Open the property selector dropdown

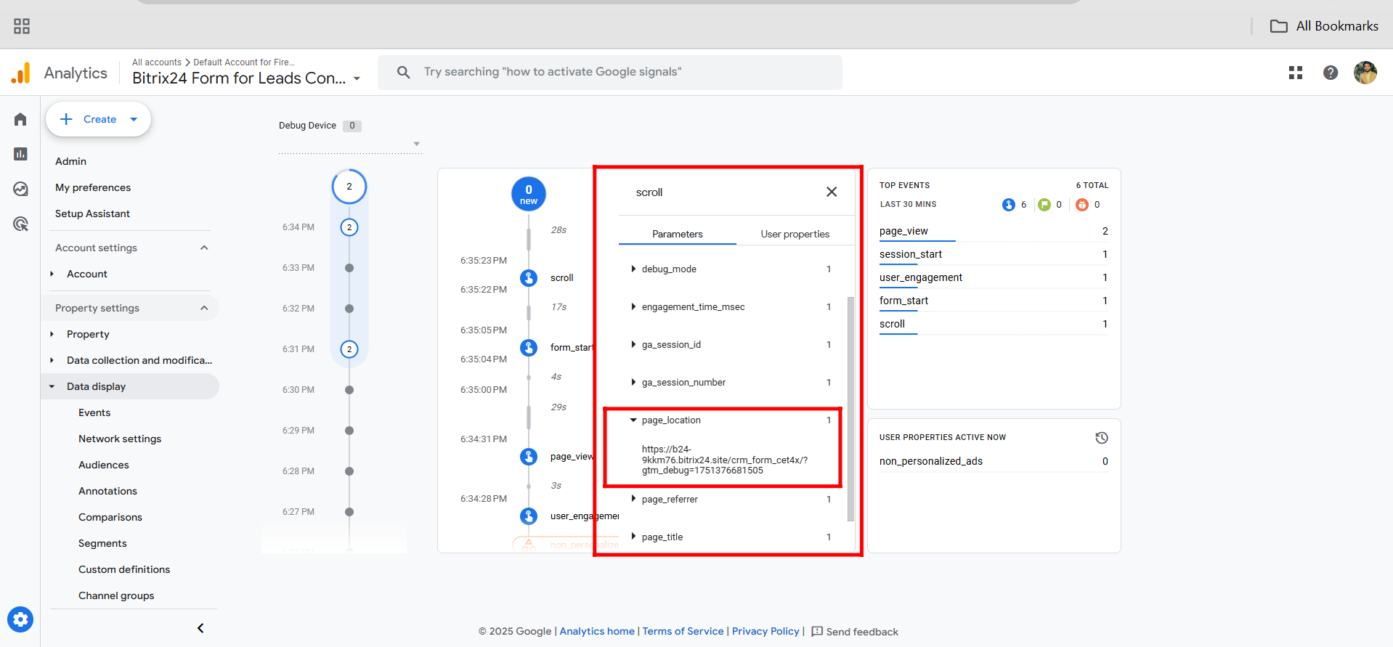click(x=357, y=79)
